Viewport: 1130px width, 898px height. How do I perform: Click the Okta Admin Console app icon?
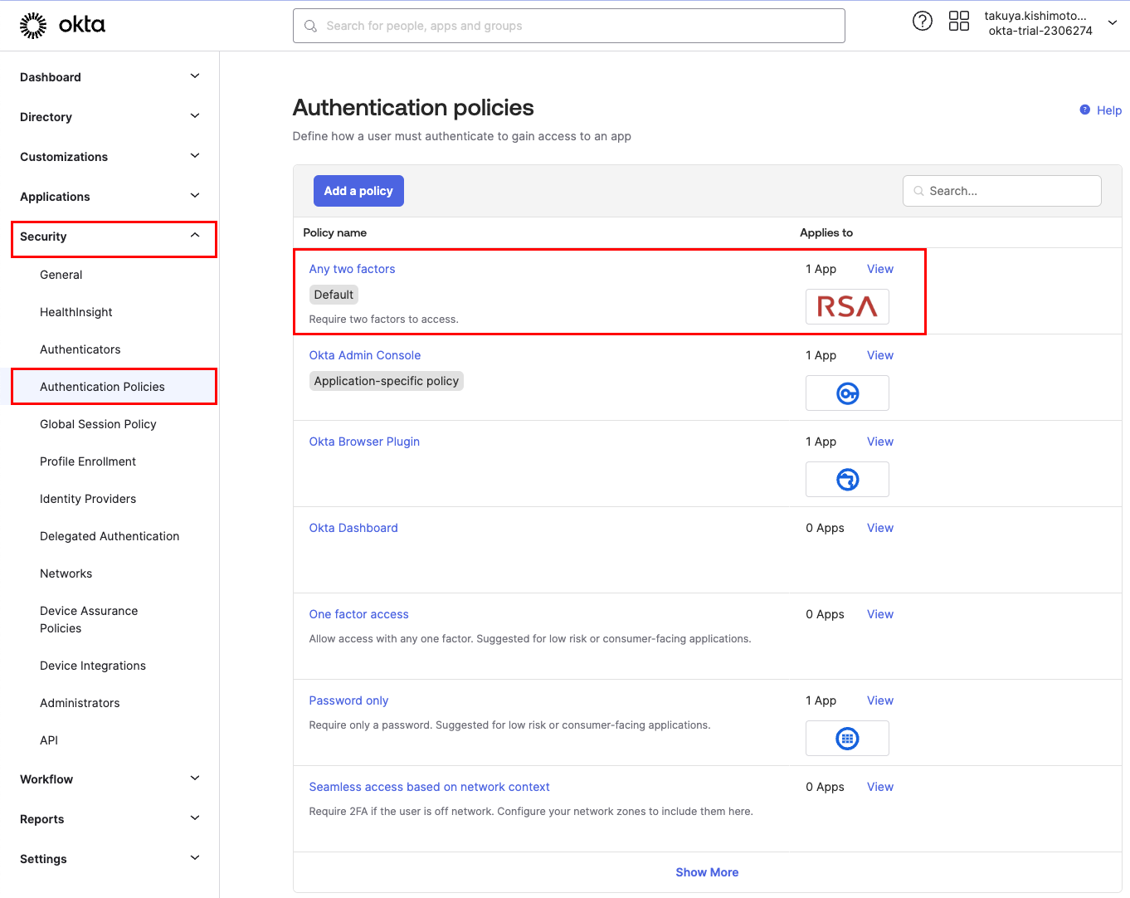(x=846, y=393)
